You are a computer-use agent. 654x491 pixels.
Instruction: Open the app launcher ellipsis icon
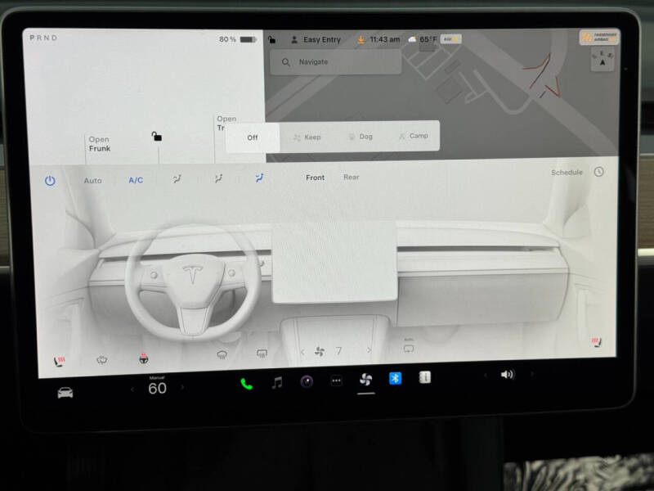point(335,380)
